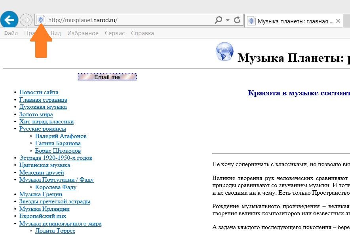
Task: Close the Музыка планеты tab
Action: [338, 21]
